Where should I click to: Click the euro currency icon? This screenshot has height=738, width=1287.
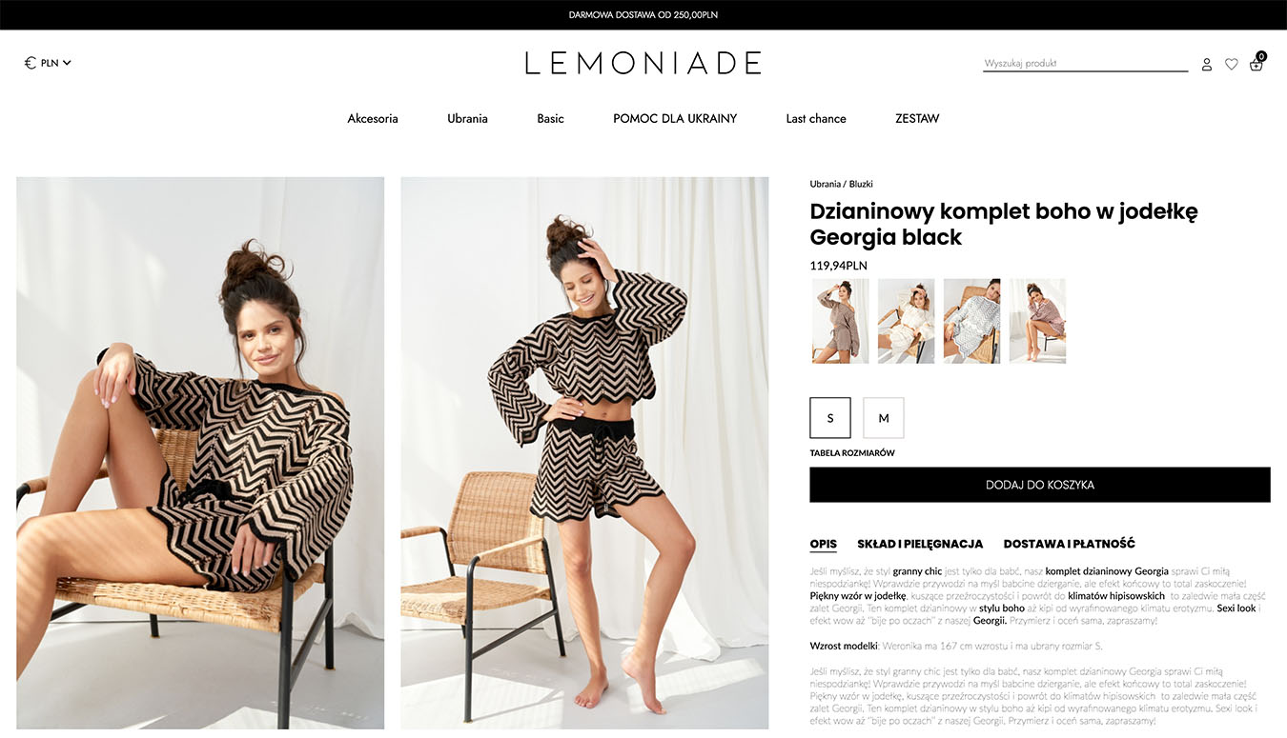tap(31, 63)
